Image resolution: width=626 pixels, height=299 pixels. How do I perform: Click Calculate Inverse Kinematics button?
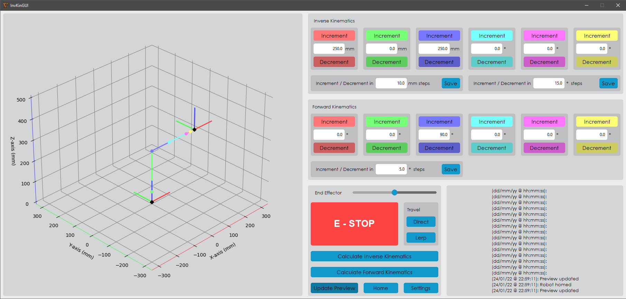pyautogui.click(x=374, y=256)
